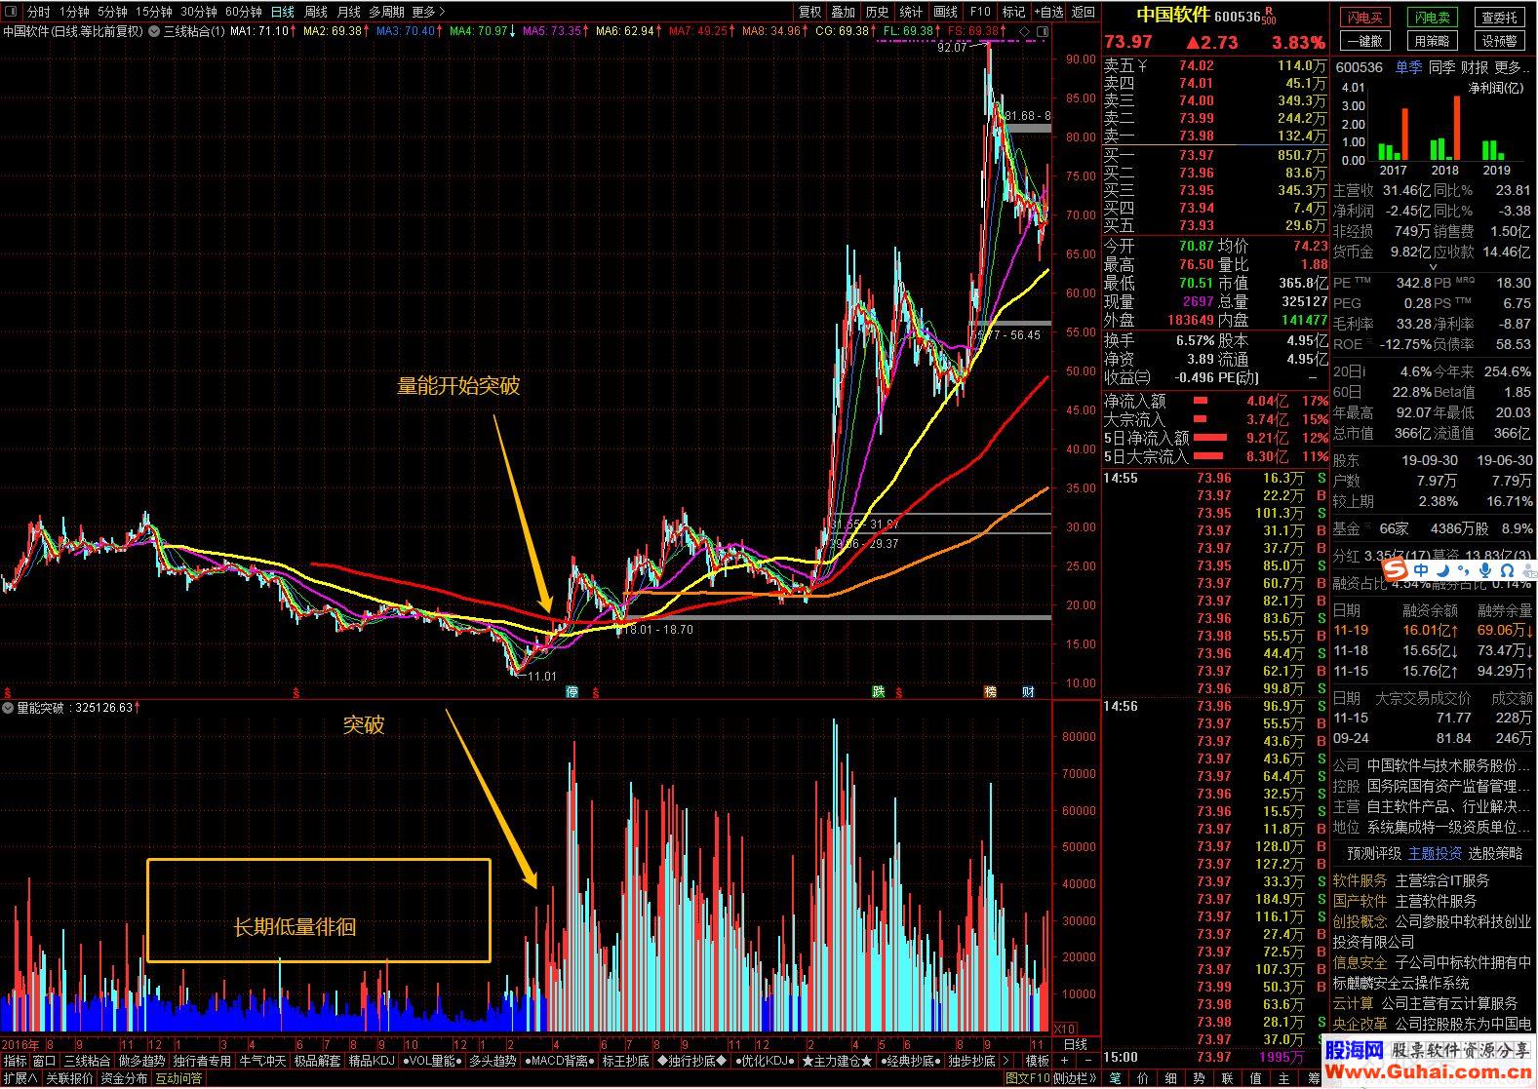Select the ●VOL量能 indicator tab
The image size is (1538, 1089).
point(430,1061)
